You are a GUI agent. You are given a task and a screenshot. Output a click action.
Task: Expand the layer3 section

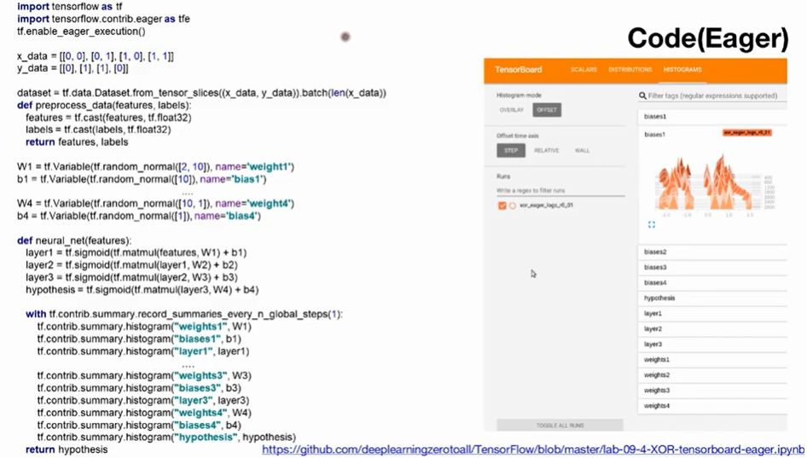[712, 345]
